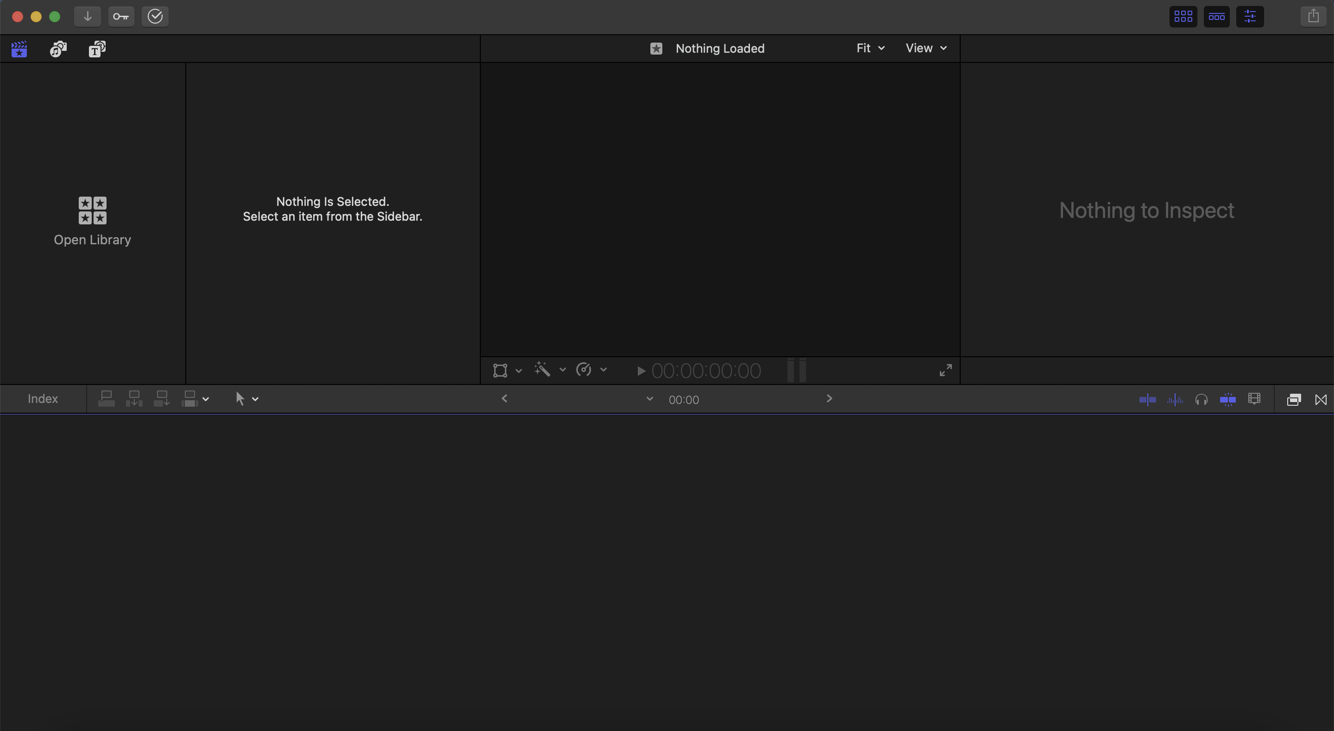
Task: Click the Keyword Editor key icon
Action: click(120, 16)
